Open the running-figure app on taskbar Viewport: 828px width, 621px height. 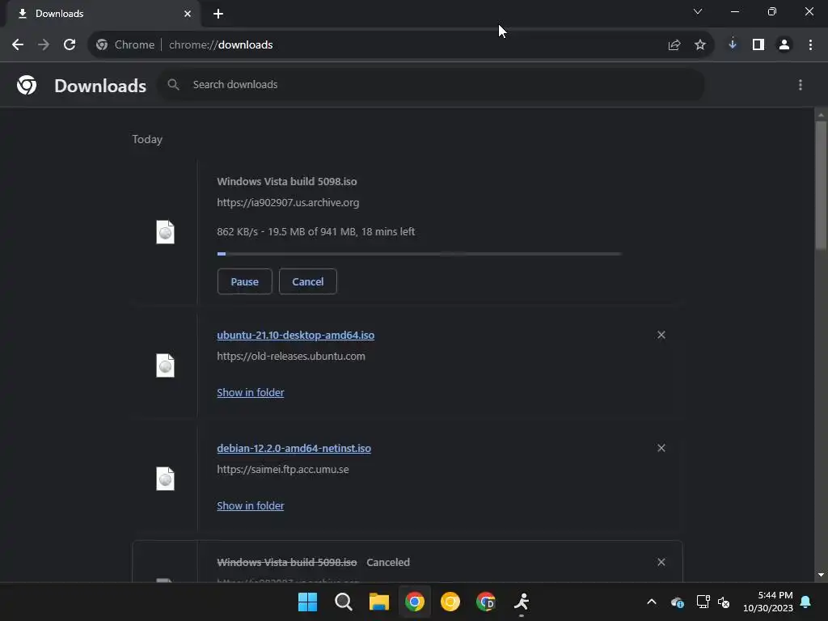pos(522,602)
